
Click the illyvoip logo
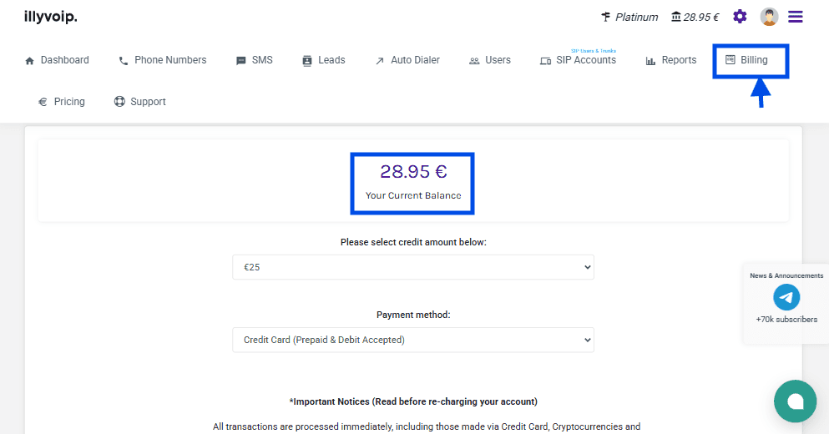(x=50, y=17)
